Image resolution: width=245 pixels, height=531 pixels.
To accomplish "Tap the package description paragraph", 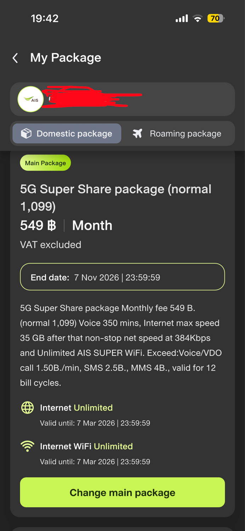I will point(120,345).
